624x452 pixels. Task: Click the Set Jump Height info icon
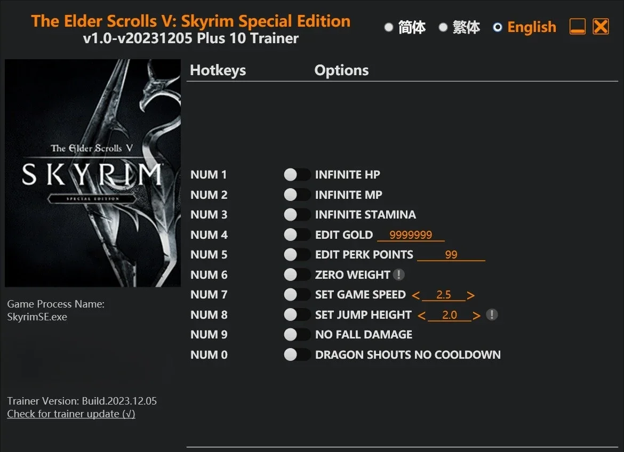coord(492,314)
